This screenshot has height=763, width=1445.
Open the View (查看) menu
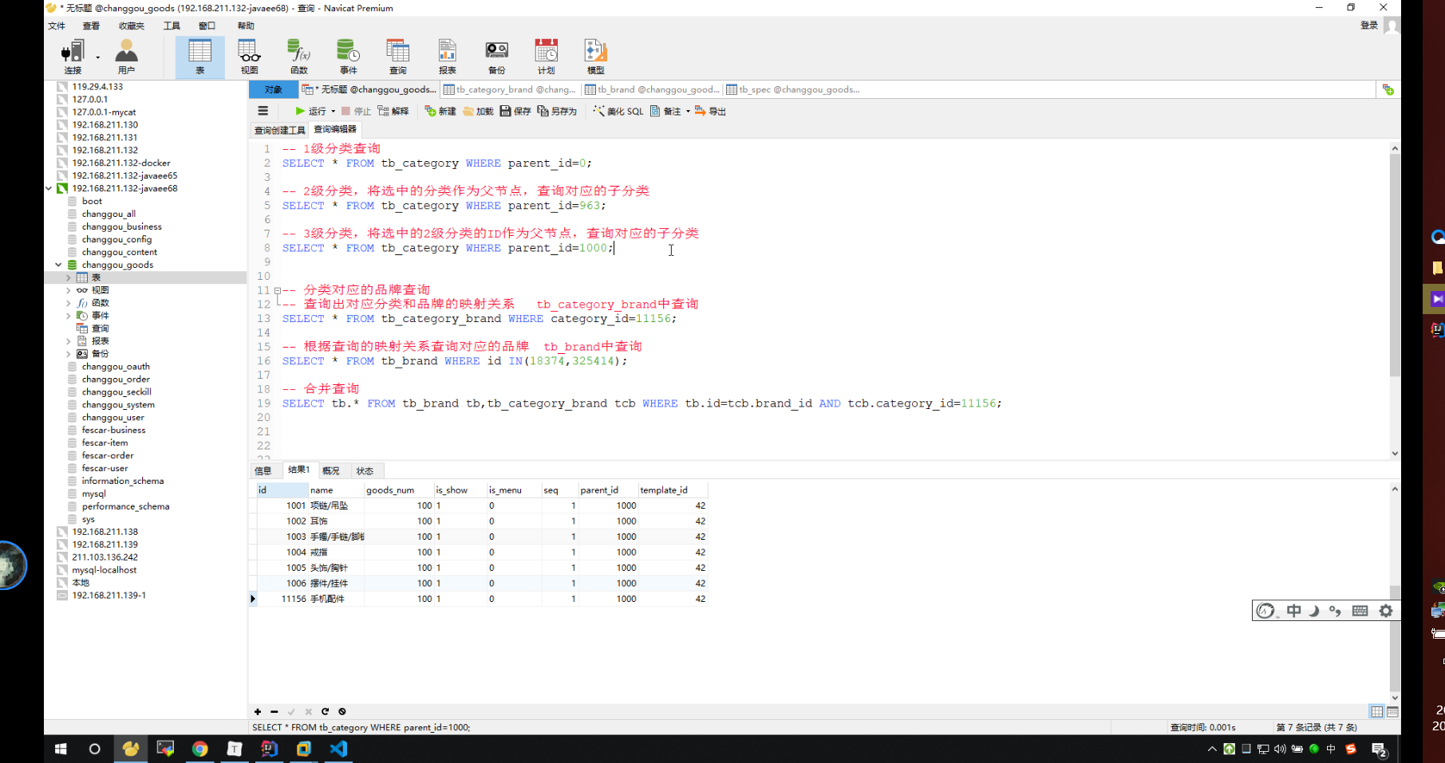[x=91, y=26]
